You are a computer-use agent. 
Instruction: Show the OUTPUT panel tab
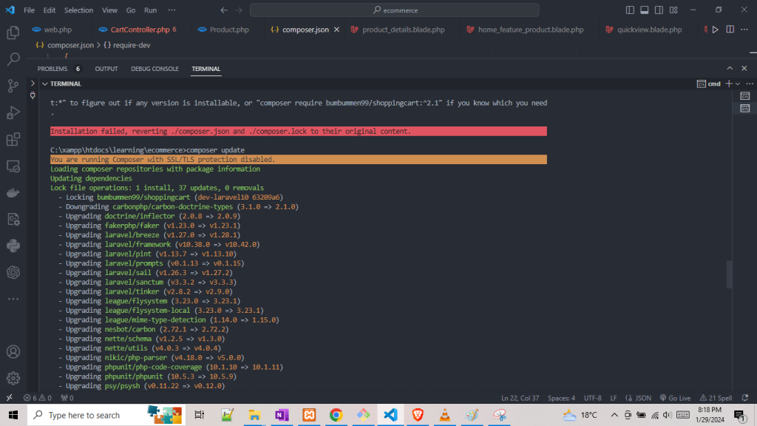click(106, 69)
